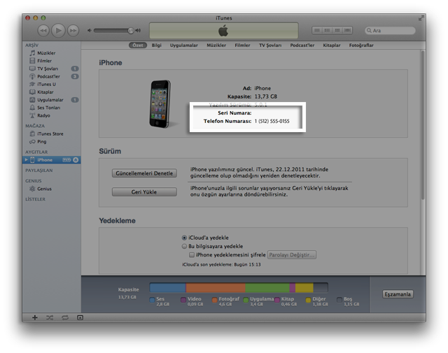Show artwork viewer button at bottom
448x353 pixels.
pyautogui.click(x=80, y=317)
